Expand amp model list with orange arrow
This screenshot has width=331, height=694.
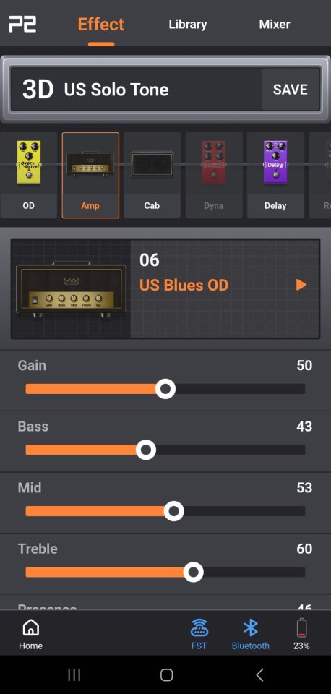(x=301, y=285)
